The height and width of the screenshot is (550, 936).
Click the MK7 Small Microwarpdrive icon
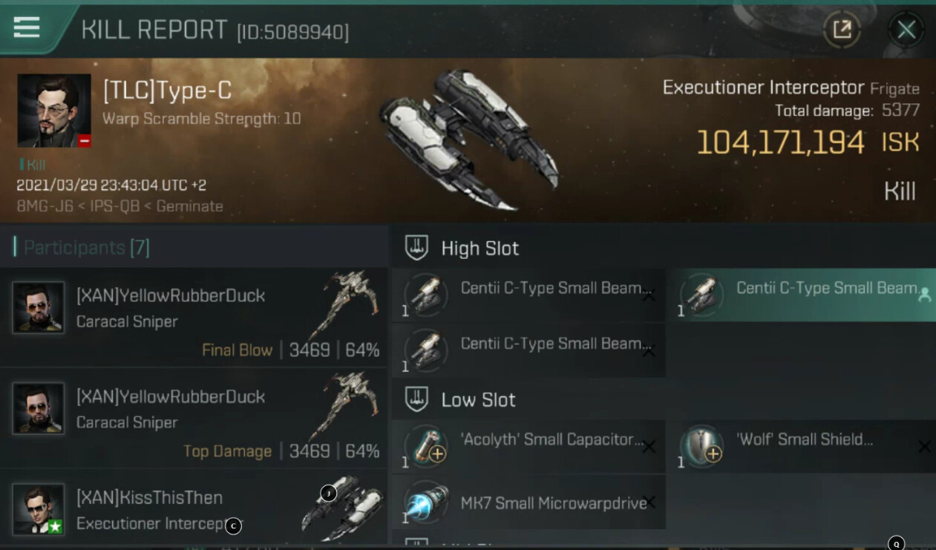tap(426, 503)
